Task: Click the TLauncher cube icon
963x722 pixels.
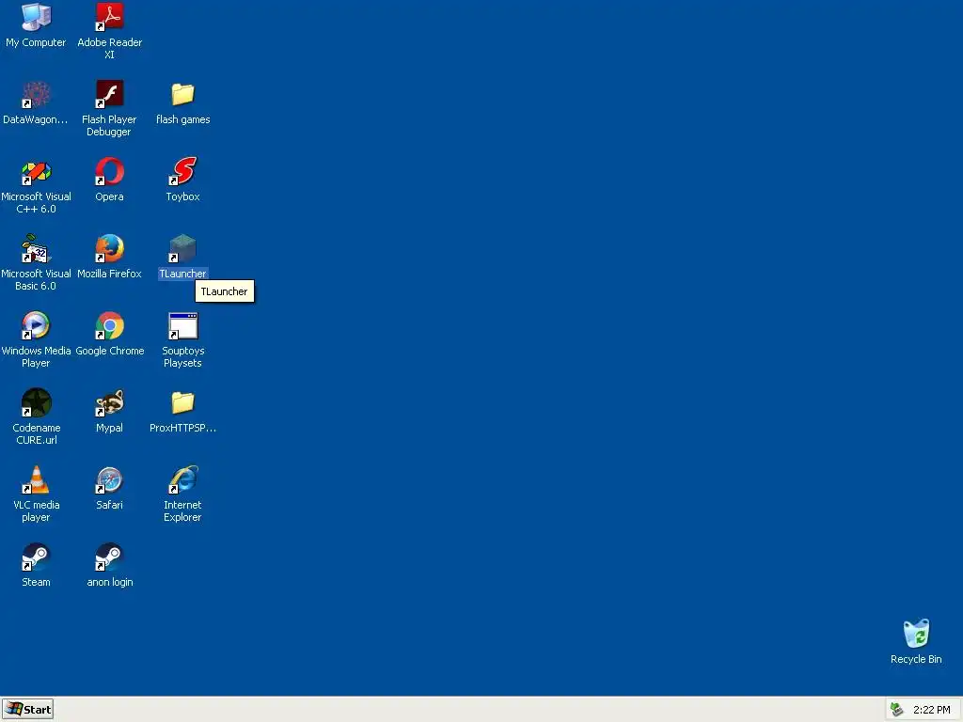Action: tap(183, 248)
